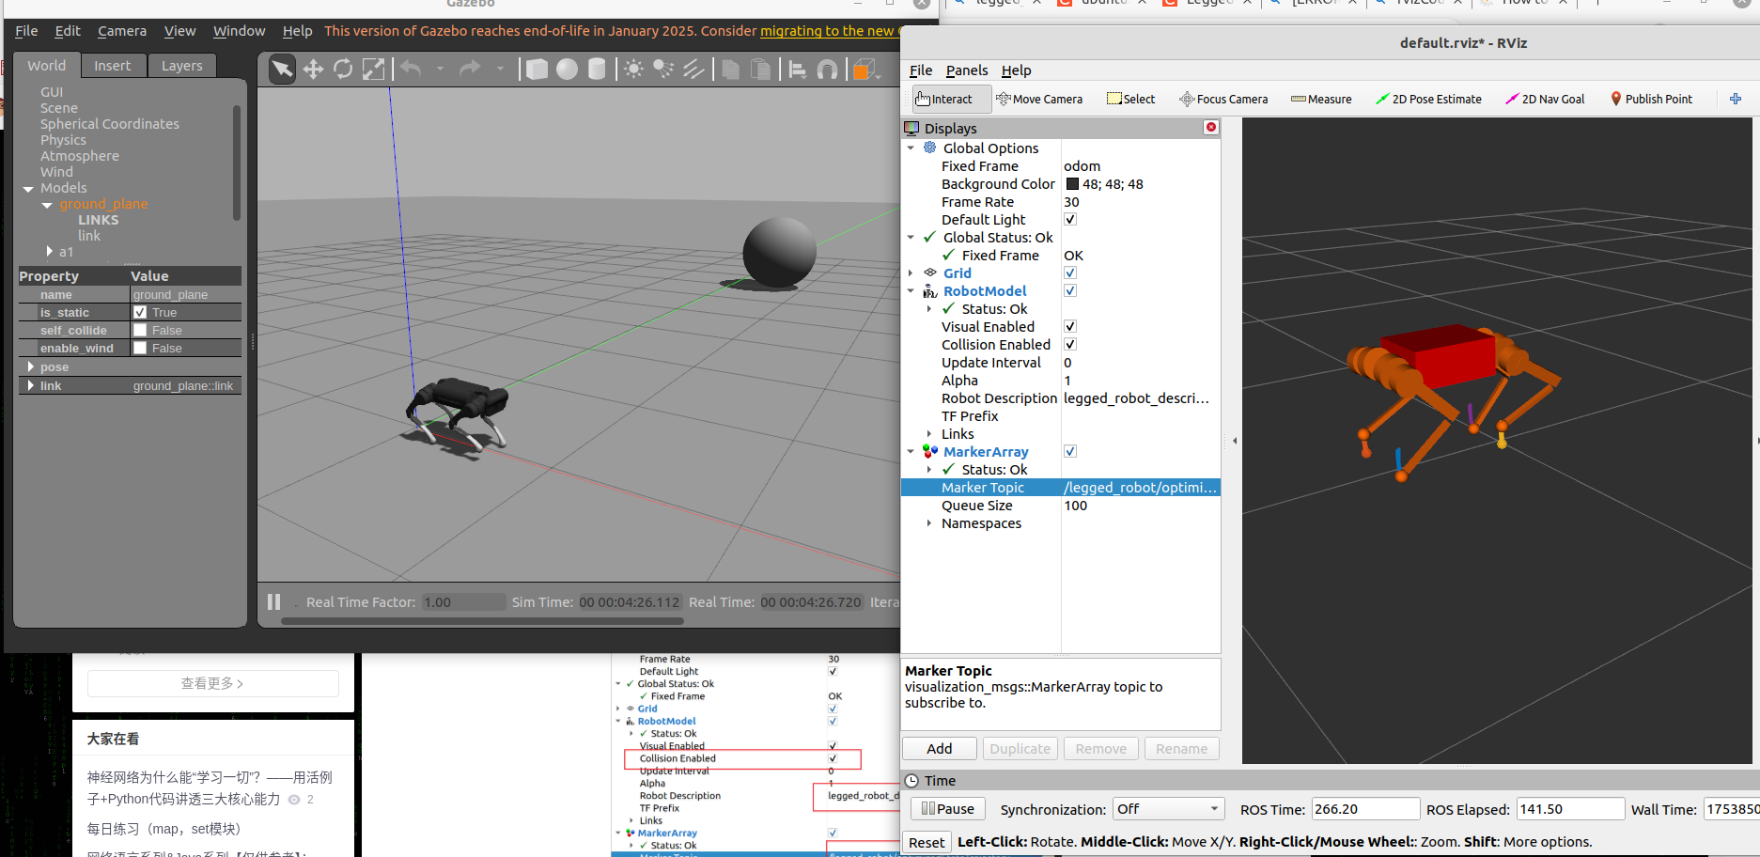Activate RViz Focus Camera tool
The width and height of the screenshot is (1760, 857).
pyautogui.click(x=1223, y=99)
